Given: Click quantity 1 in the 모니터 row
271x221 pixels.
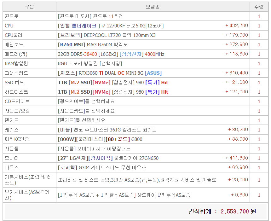Looking at the screenshot, I should point(259,158).
